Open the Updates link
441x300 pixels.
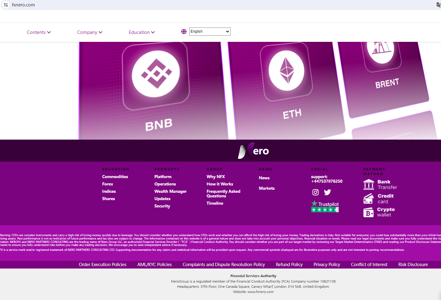click(162, 199)
